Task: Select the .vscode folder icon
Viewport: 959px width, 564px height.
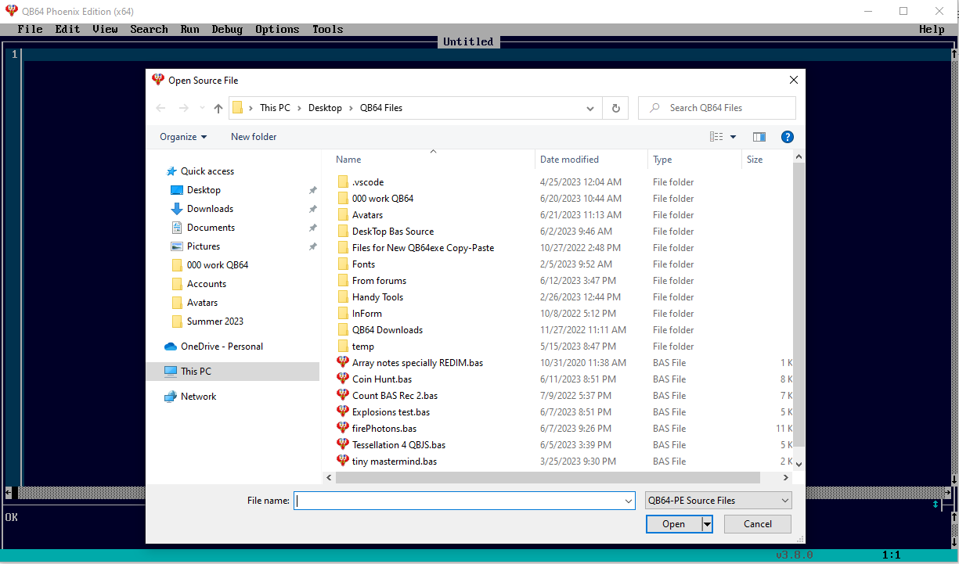Action: pos(343,182)
